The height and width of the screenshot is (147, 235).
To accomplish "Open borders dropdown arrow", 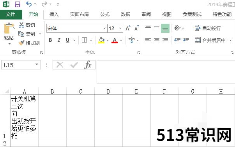I will [91, 40].
